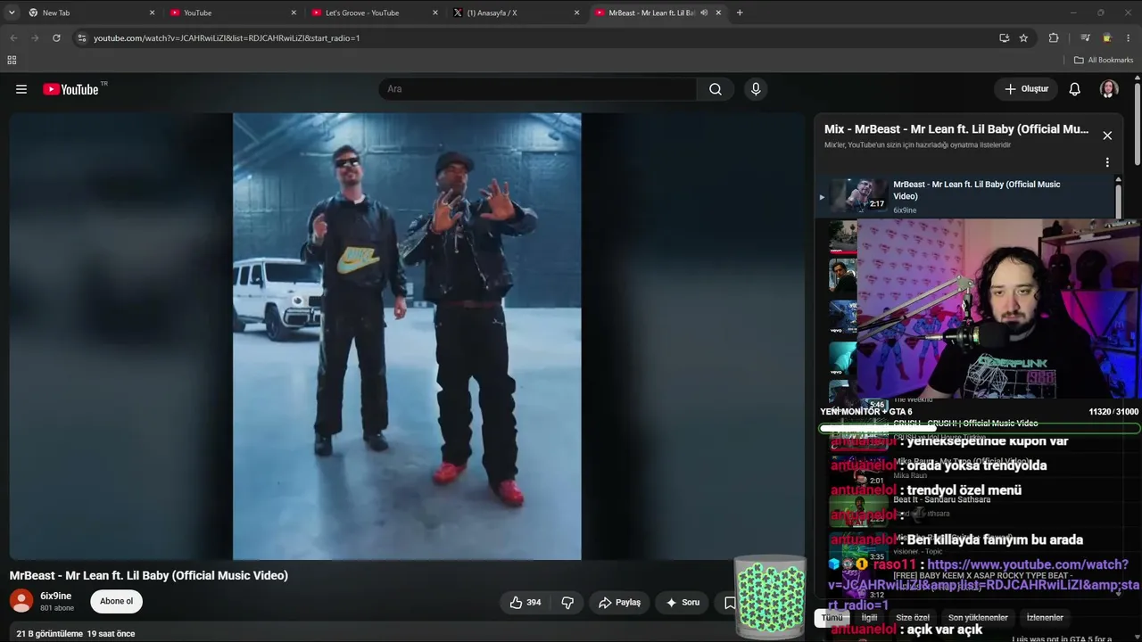Open the YouTube guide hamburger menu
Screen dimensions: 1142x642
tap(21, 89)
